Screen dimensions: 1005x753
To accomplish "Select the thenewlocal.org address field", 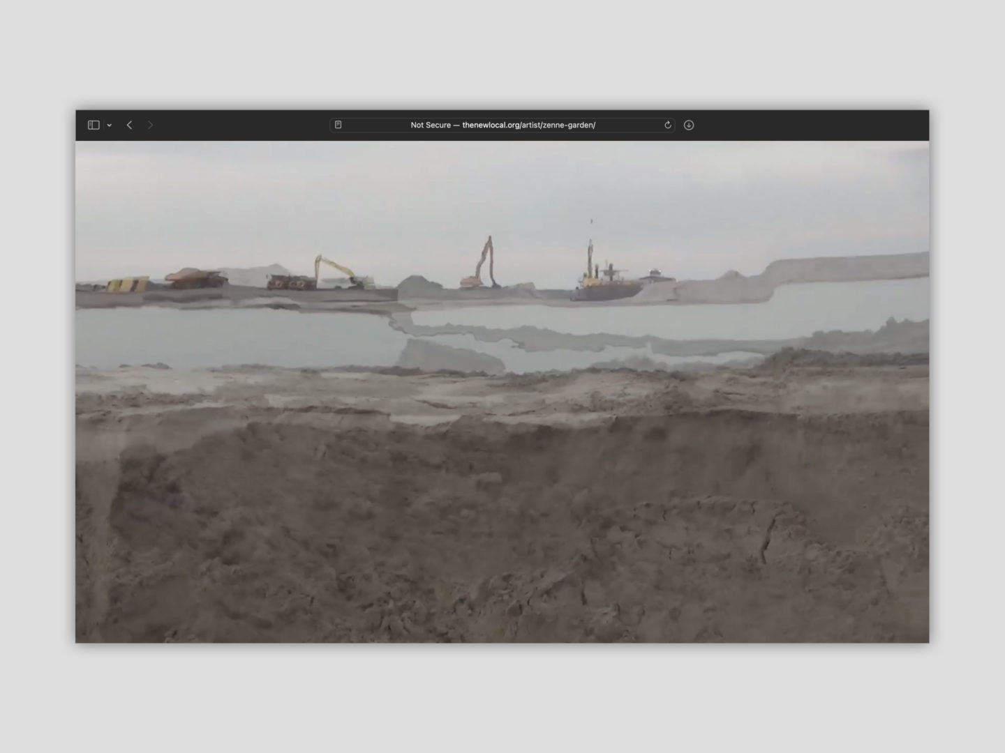I will [x=502, y=125].
